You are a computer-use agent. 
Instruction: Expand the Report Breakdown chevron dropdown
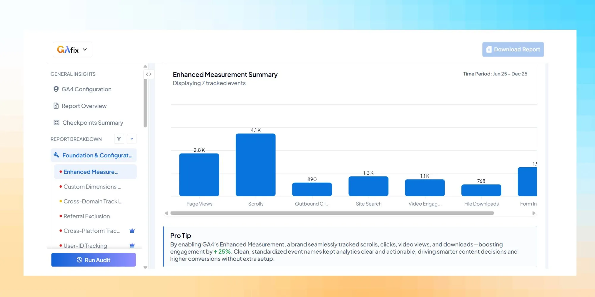point(132,139)
